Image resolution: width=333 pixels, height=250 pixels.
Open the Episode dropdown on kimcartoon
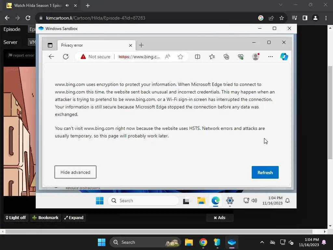point(32,29)
